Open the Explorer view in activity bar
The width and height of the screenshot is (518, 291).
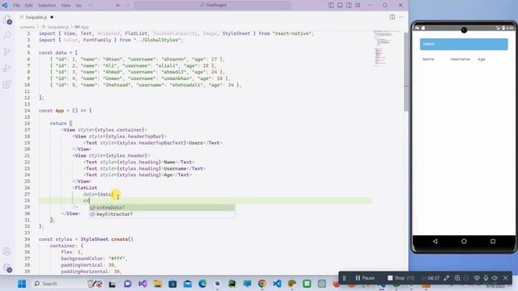[x=7, y=19]
